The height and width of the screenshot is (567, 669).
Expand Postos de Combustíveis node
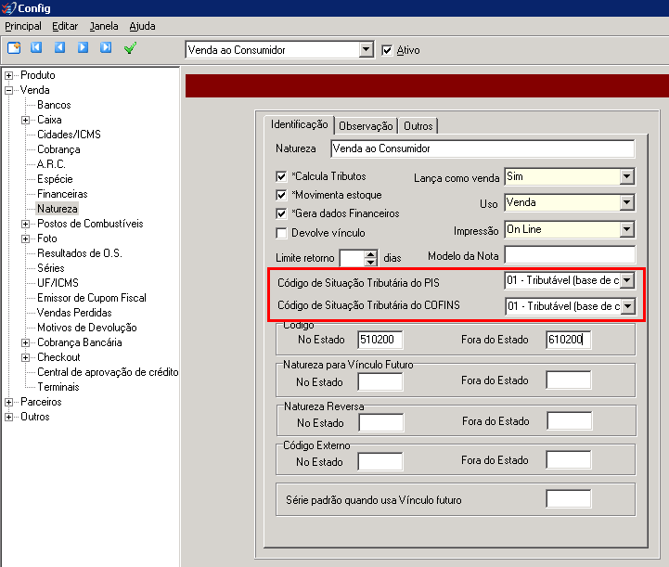tap(25, 224)
